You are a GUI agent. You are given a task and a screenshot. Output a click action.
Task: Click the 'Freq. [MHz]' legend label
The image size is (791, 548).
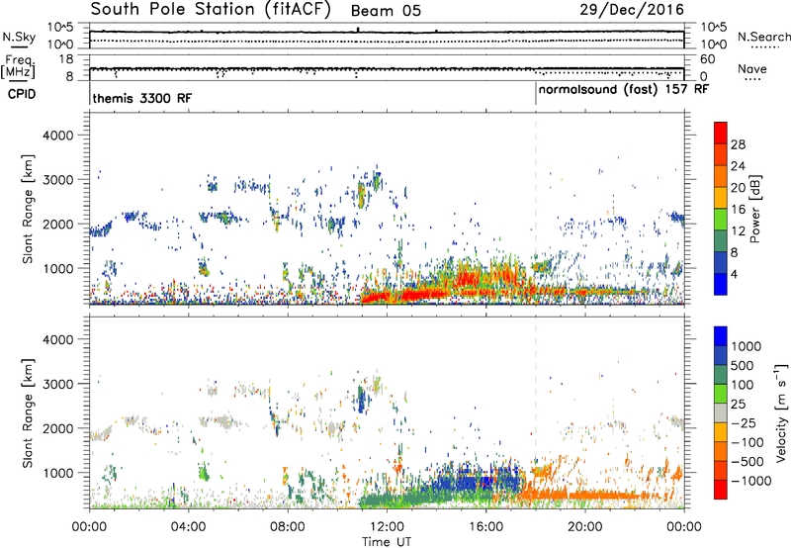pos(18,66)
